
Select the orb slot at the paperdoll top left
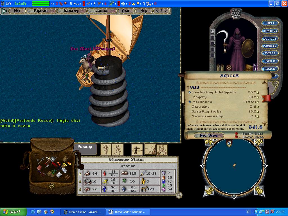click(x=213, y=32)
